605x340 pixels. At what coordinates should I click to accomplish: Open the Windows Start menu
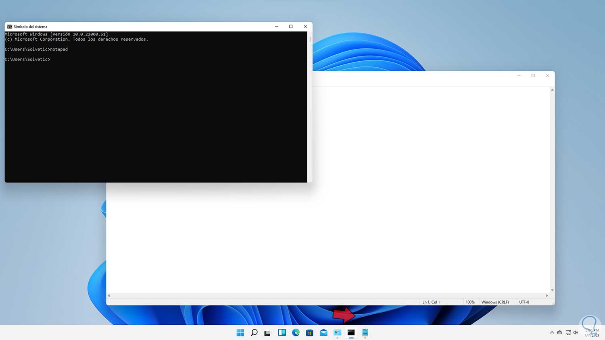[240, 332]
